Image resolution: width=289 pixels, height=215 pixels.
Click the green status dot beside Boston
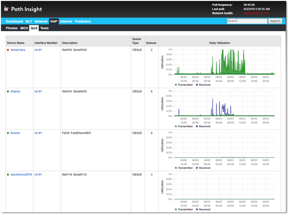point(8,133)
